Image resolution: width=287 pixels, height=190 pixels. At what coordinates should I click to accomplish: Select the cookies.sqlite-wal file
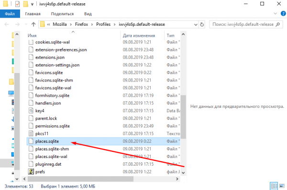click(52, 42)
